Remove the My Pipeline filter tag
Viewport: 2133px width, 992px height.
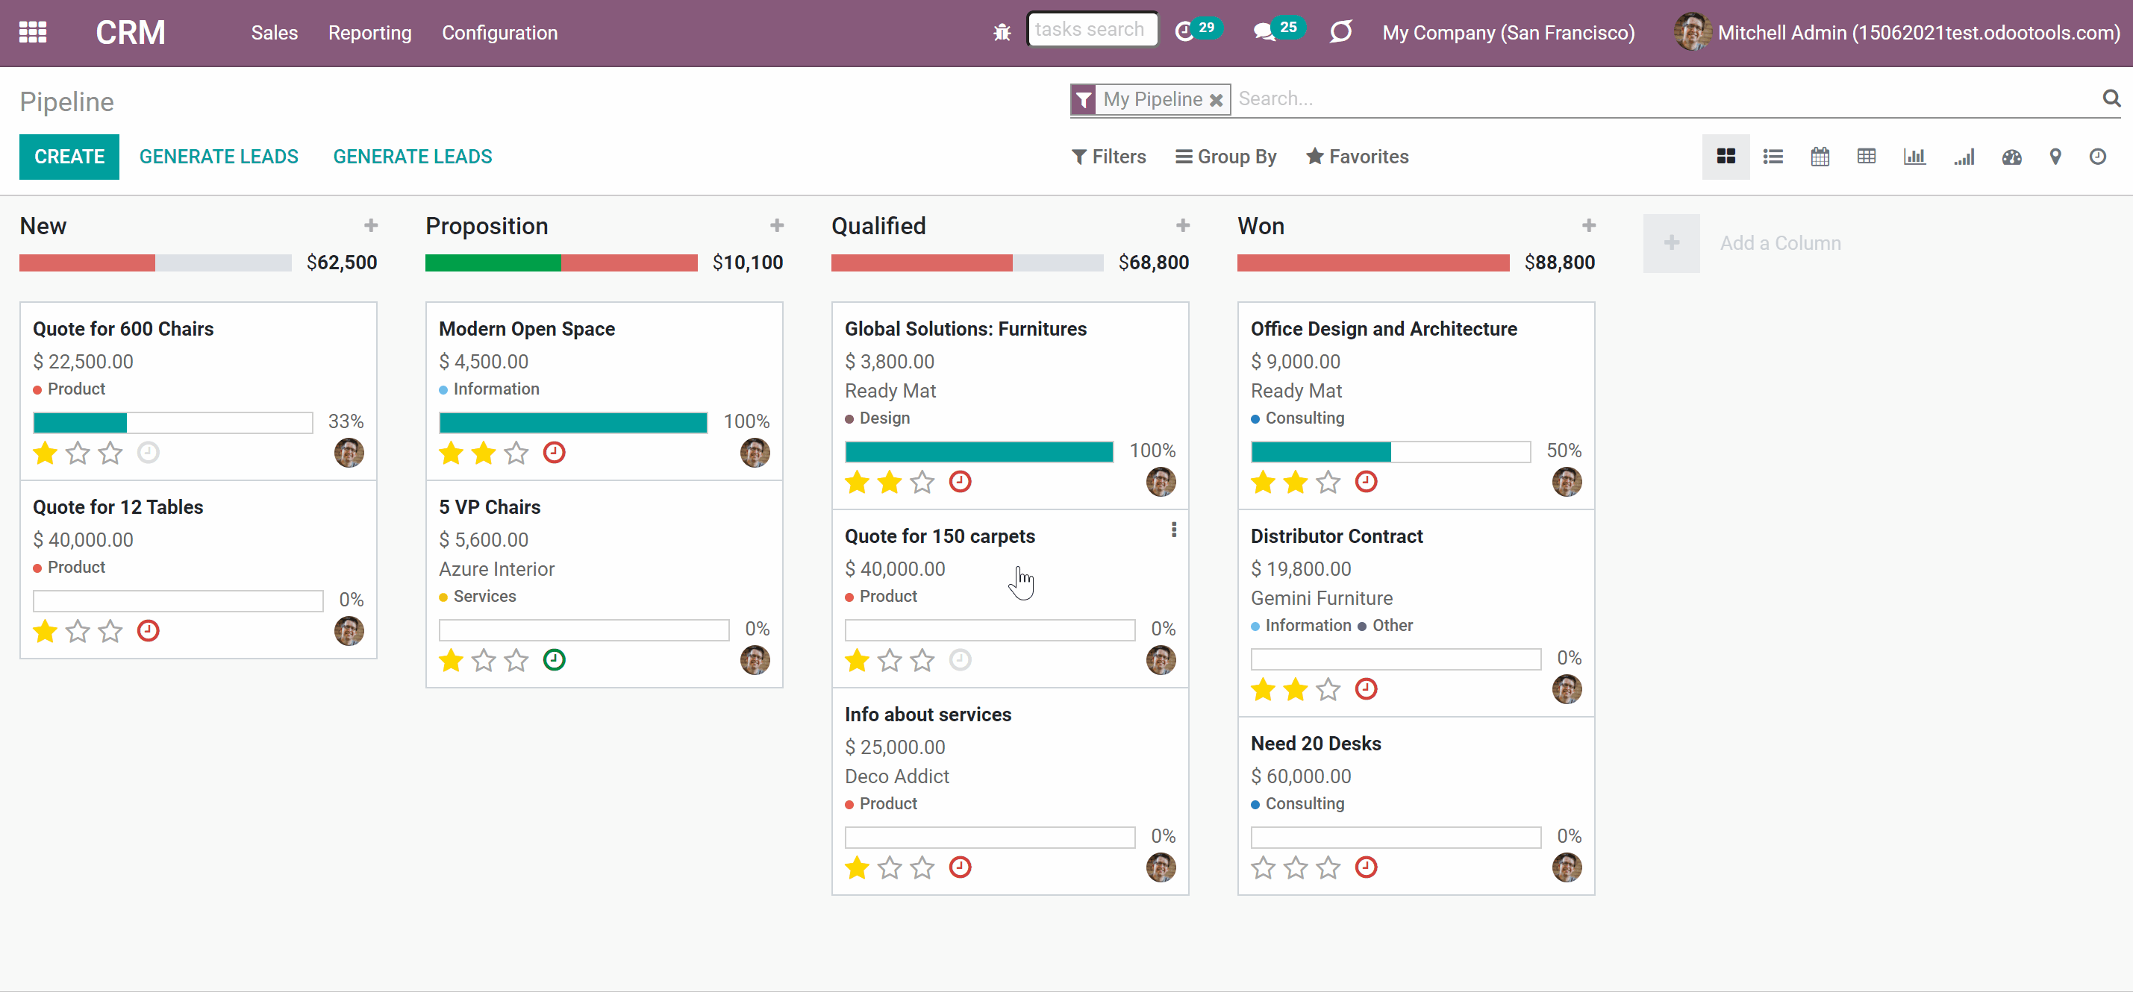pyautogui.click(x=1216, y=100)
